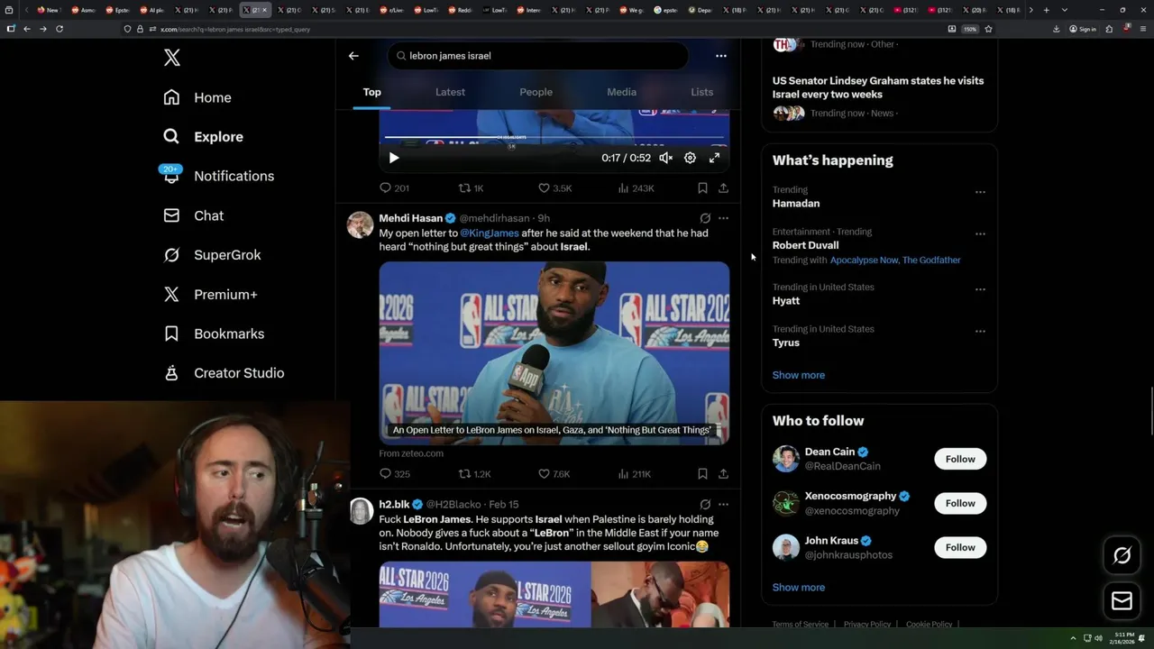
Task: Click the video progress bar
Action: point(554,137)
